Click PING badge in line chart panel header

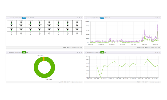click(102, 52)
